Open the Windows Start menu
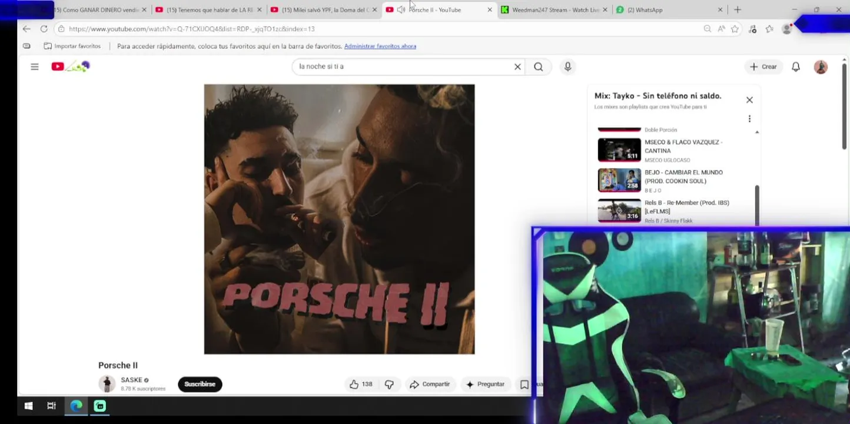This screenshot has height=424, width=850. tap(28, 406)
